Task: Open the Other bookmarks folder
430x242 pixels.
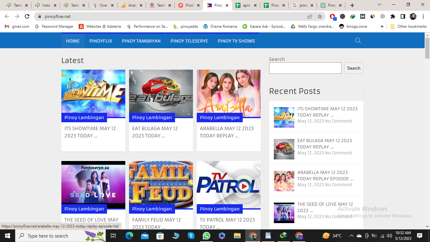Action: pyautogui.click(x=409, y=26)
